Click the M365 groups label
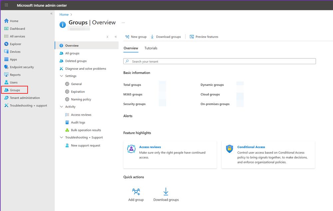The width and height of the screenshot is (333, 211). click(x=133, y=94)
